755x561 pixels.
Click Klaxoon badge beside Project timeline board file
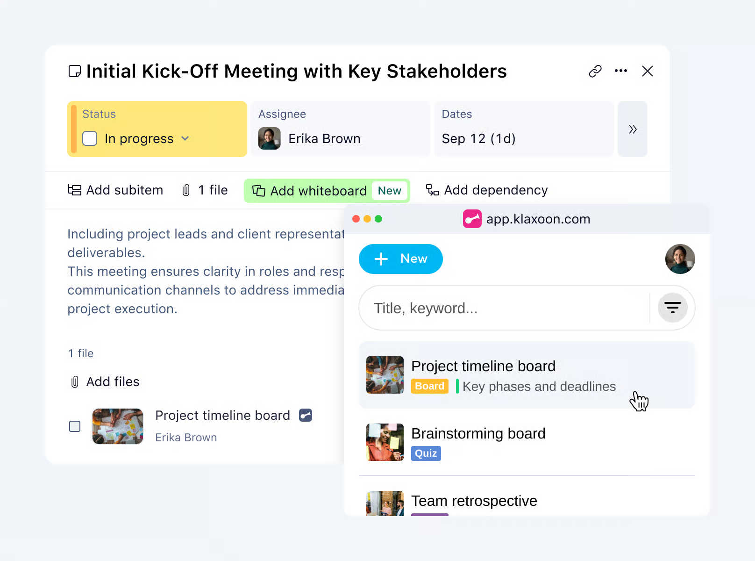pyautogui.click(x=306, y=415)
